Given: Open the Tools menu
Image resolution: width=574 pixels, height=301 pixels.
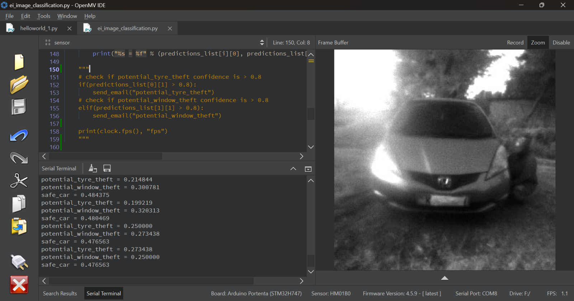Looking at the screenshot, I should (44, 16).
